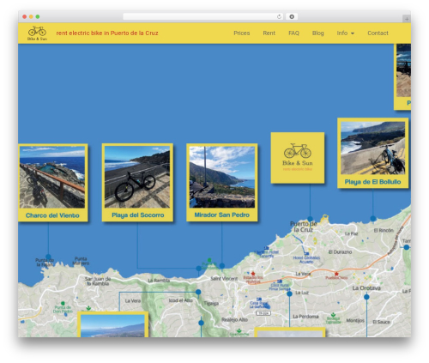The width and height of the screenshot is (429, 363).
Task: Click the Charco del Viento caption
Action: pyautogui.click(x=52, y=215)
